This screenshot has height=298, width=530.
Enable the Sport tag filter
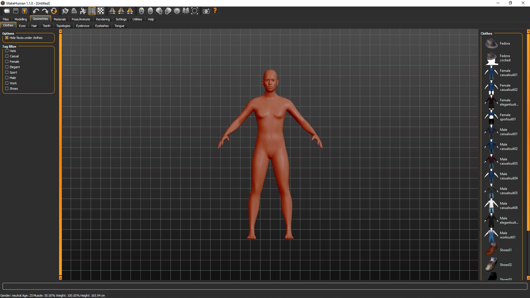7,72
